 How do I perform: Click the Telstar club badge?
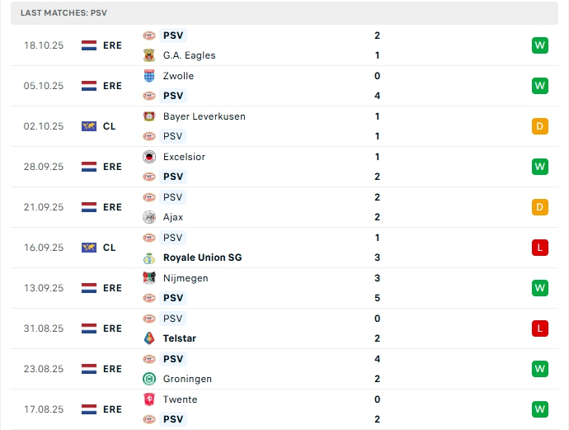click(149, 338)
